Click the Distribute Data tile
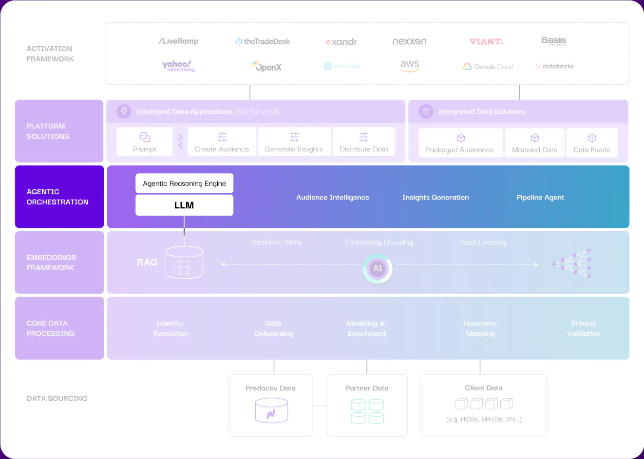The width and height of the screenshot is (644, 459). pos(364,142)
